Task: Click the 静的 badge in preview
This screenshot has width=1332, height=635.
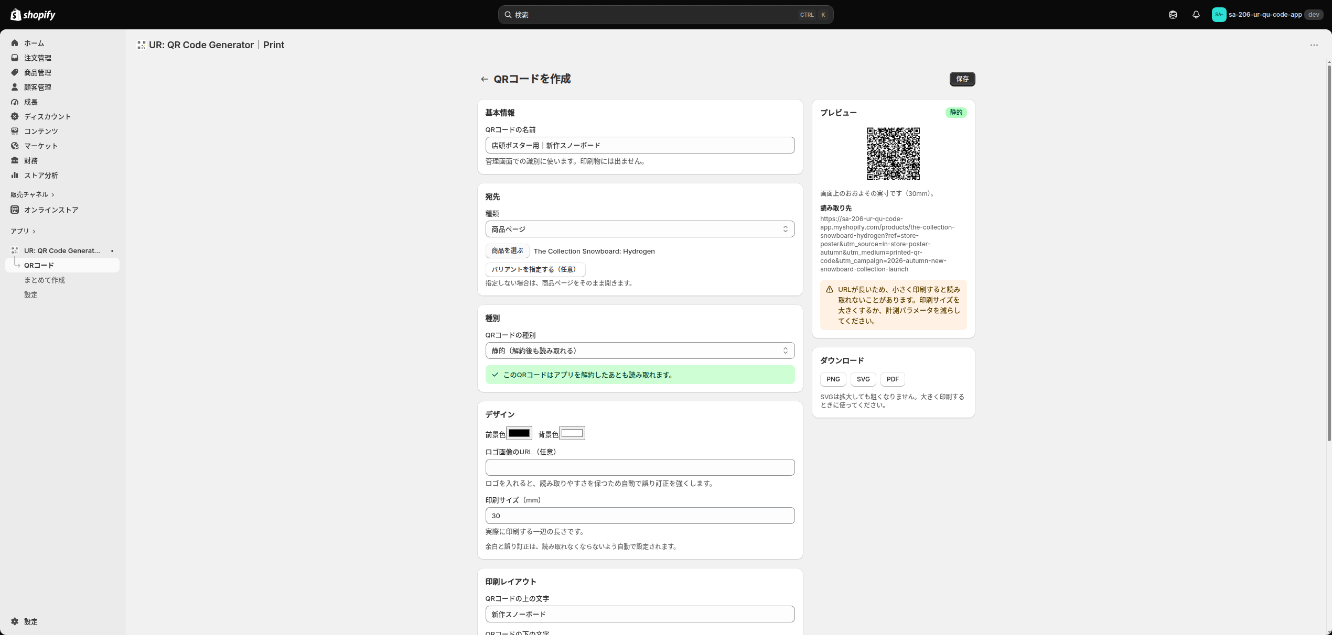Action: tap(956, 113)
